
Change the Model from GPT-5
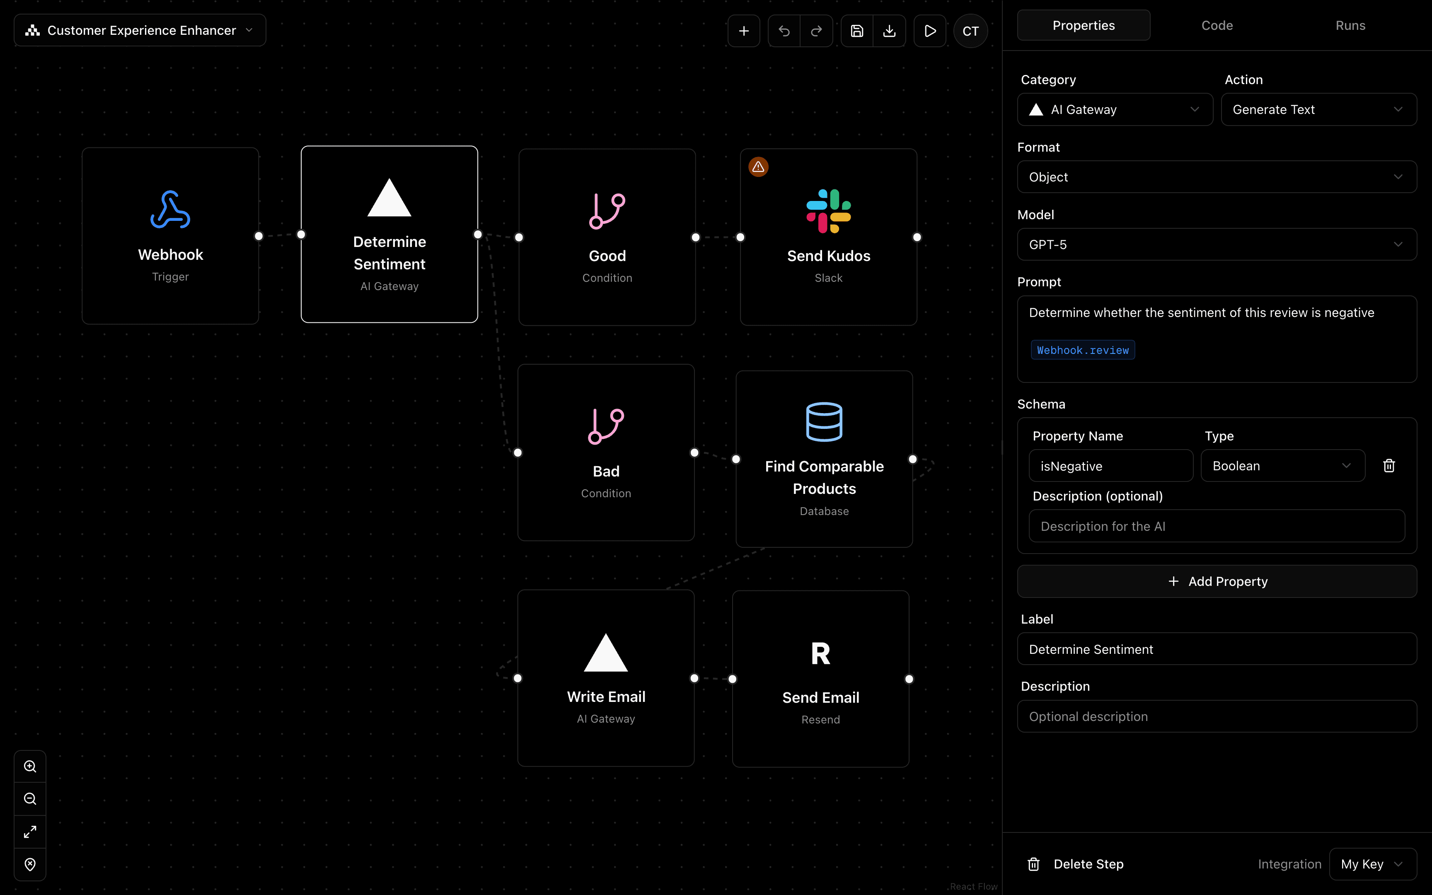click(x=1216, y=244)
